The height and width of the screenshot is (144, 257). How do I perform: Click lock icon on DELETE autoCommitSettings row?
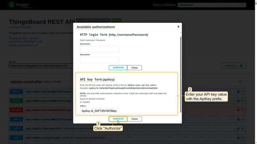[238, 110]
